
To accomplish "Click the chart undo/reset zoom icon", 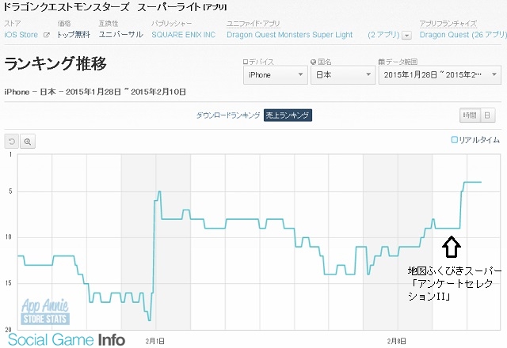I will [12, 141].
